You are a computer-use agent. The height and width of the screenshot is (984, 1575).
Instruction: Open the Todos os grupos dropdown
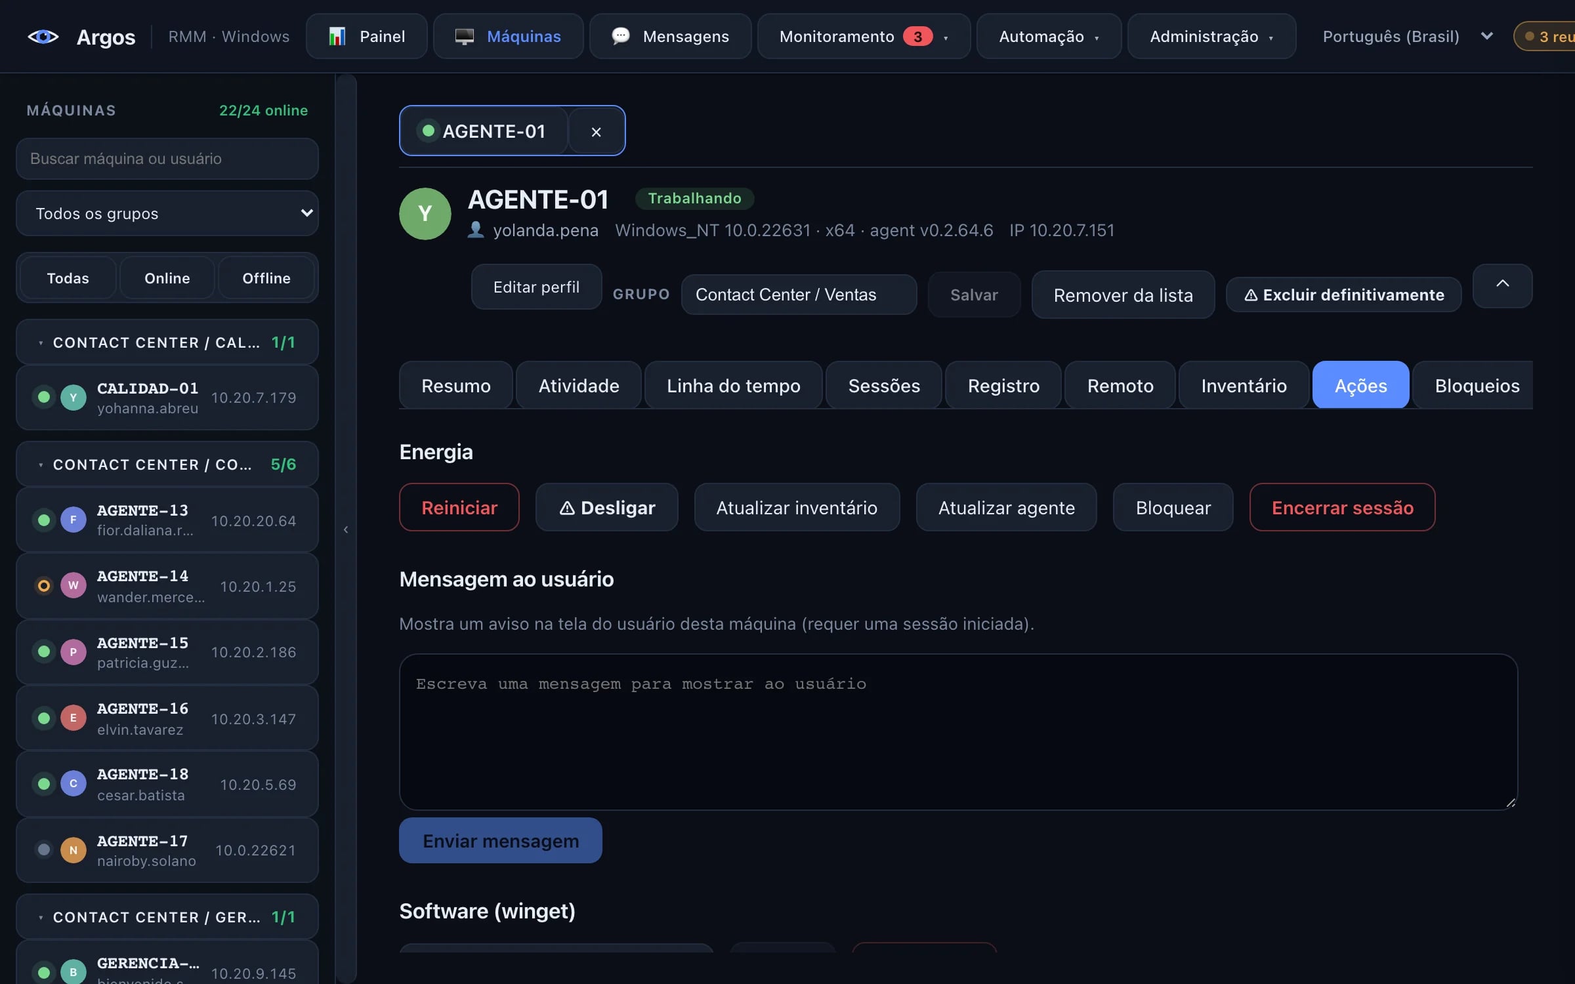tap(167, 213)
